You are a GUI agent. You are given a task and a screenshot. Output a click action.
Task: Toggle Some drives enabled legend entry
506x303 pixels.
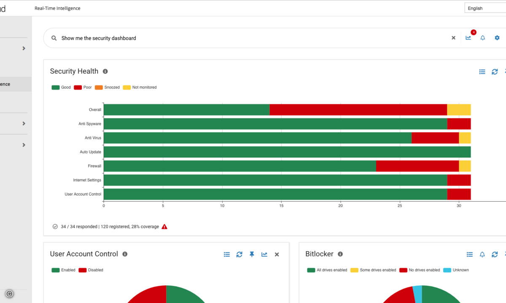tap(373, 270)
